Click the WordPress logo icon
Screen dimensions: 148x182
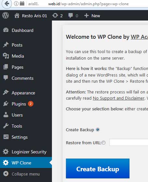6,16
